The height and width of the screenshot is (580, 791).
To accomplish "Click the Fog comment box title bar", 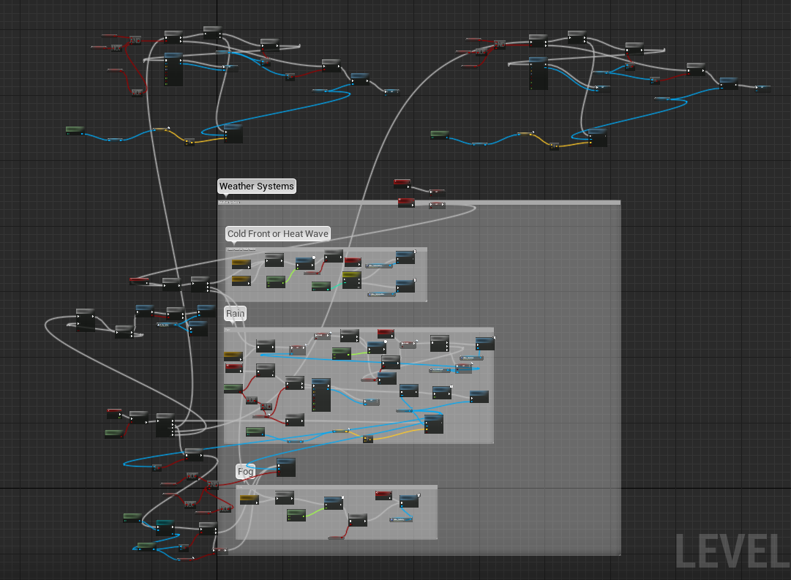I will (337, 486).
